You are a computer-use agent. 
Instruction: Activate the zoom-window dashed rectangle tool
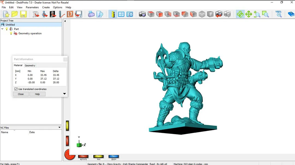pos(265,14)
